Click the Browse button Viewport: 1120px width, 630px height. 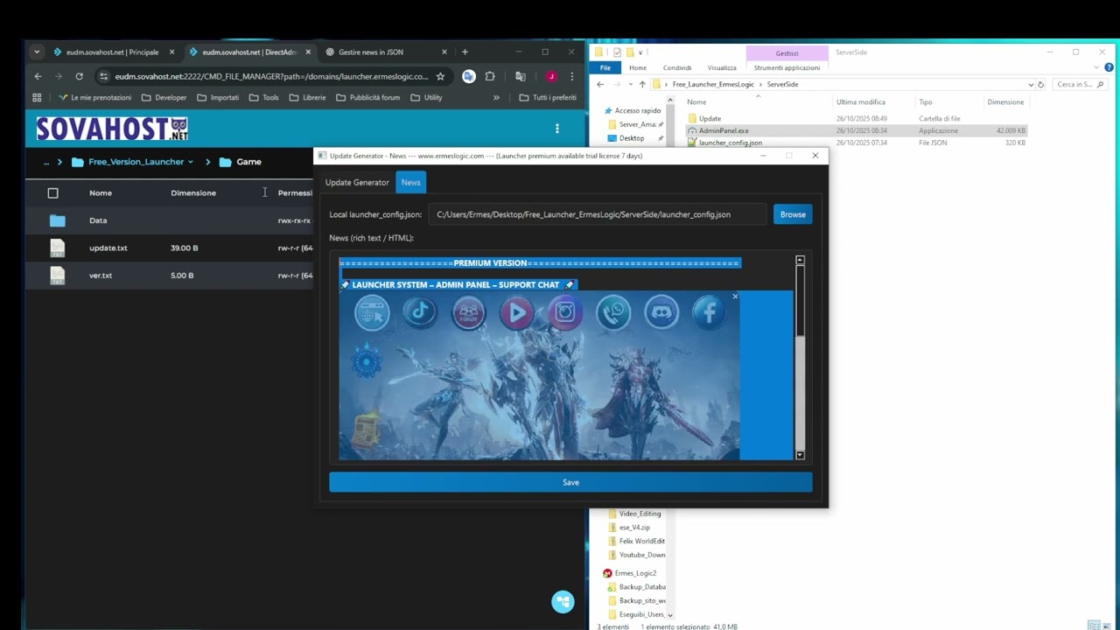(793, 214)
